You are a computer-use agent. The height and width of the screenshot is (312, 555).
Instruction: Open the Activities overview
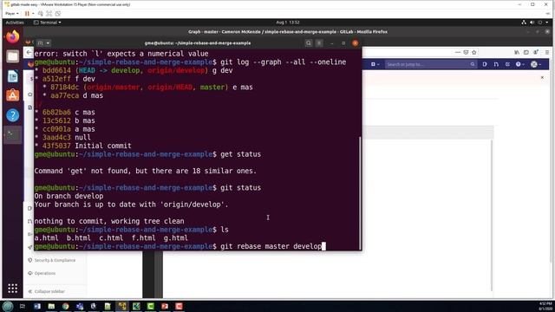click(x=15, y=23)
